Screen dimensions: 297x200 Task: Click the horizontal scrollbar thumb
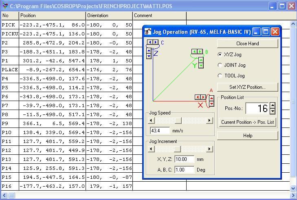tap(11, 195)
